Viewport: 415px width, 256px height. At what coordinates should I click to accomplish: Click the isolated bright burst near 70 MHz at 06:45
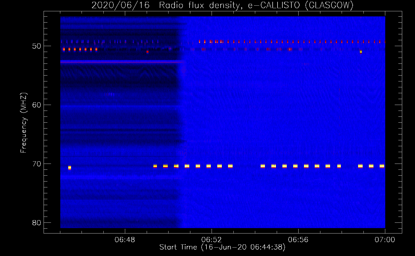point(70,168)
